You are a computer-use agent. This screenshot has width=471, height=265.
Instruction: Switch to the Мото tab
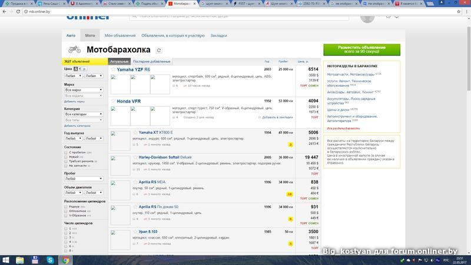[x=90, y=35]
